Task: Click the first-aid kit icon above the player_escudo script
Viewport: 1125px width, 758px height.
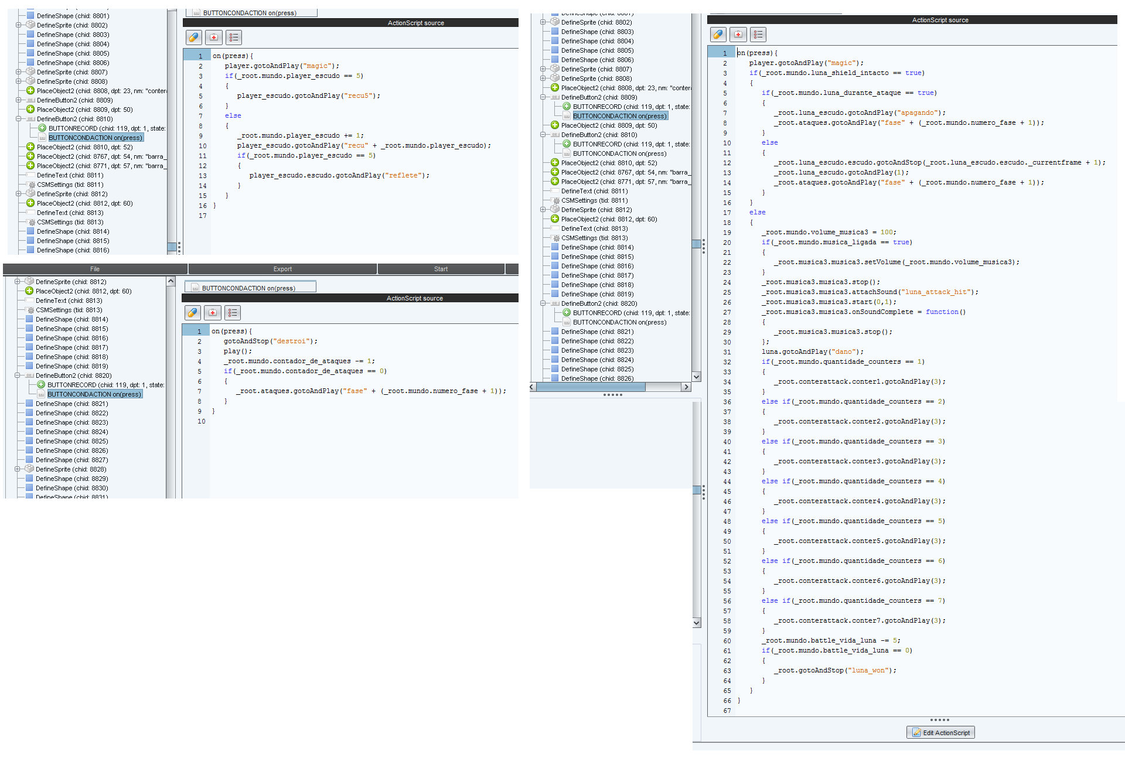Action: tap(214, 37)
